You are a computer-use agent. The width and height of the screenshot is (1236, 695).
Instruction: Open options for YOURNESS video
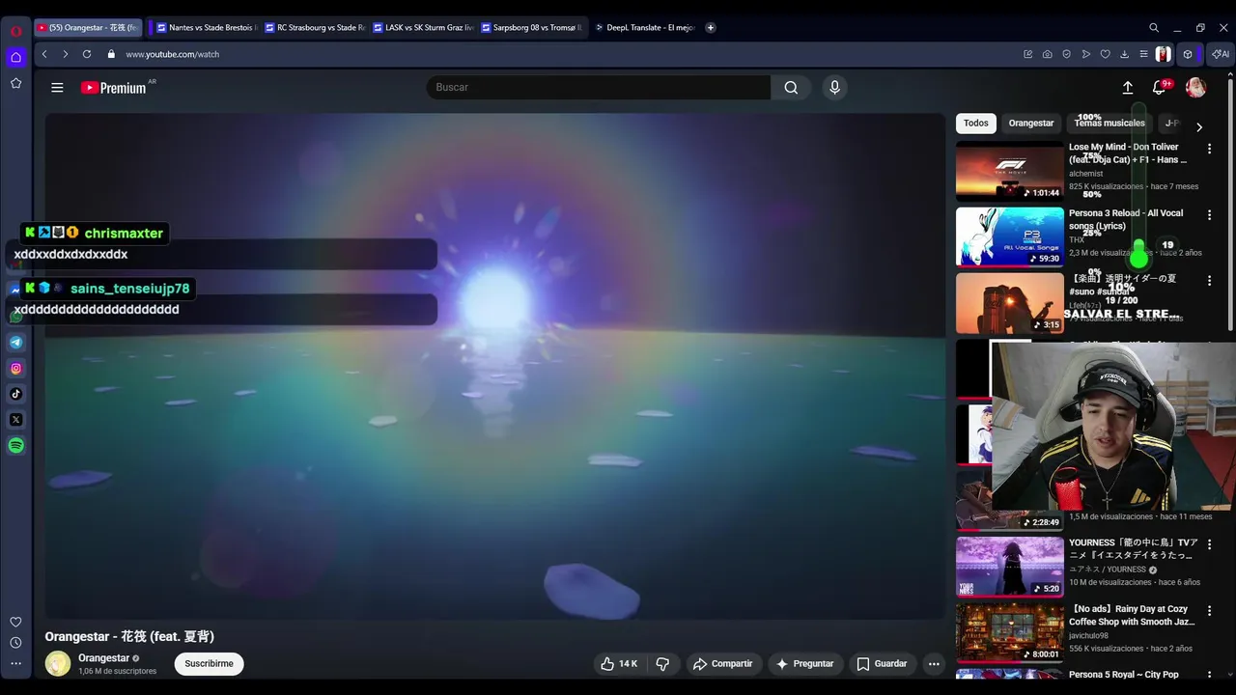point(1209,544)
